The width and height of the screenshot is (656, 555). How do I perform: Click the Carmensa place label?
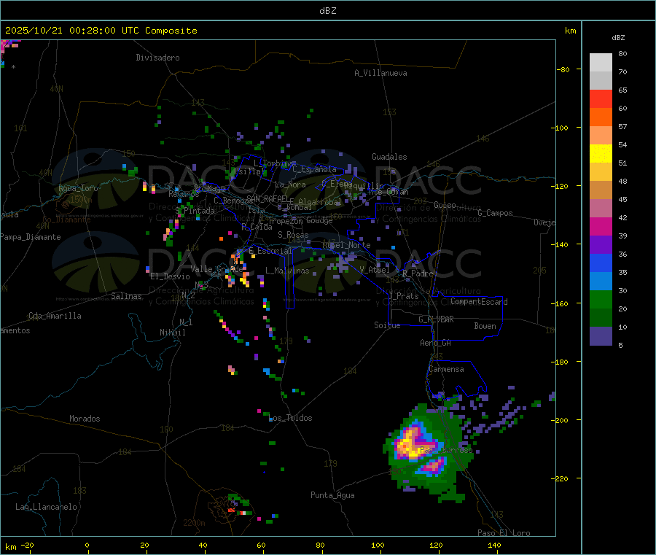pyautogui.click(x=446, y=369)
